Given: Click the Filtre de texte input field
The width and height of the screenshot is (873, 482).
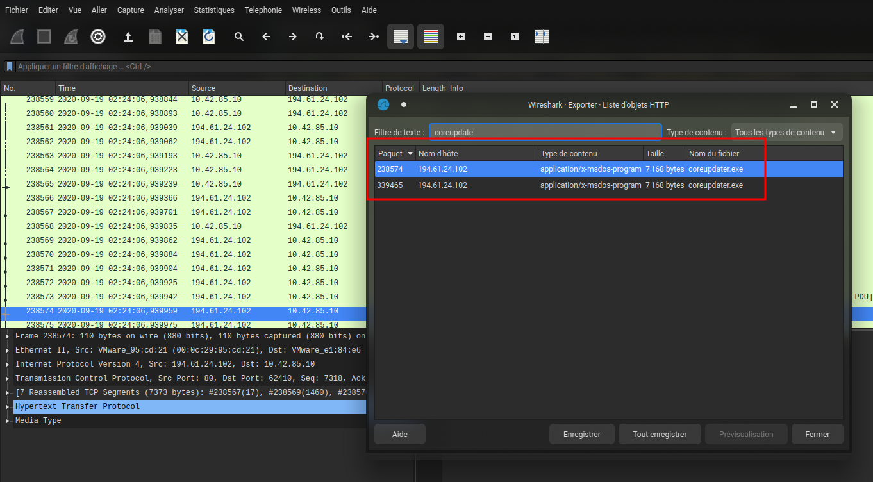Looking at the screenshot, I should pos(545,132).
